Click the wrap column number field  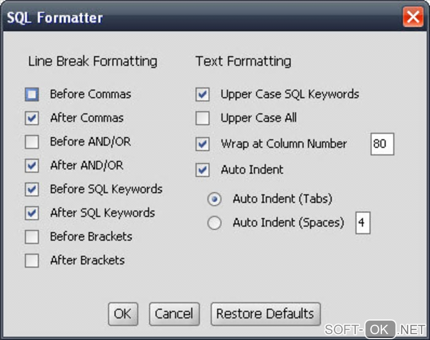(x=382, y=144)
